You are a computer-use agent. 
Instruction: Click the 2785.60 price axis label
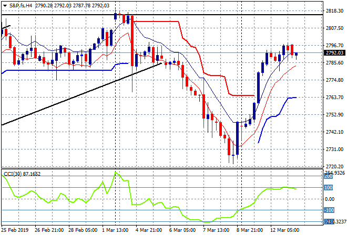[x=334, y=63]
